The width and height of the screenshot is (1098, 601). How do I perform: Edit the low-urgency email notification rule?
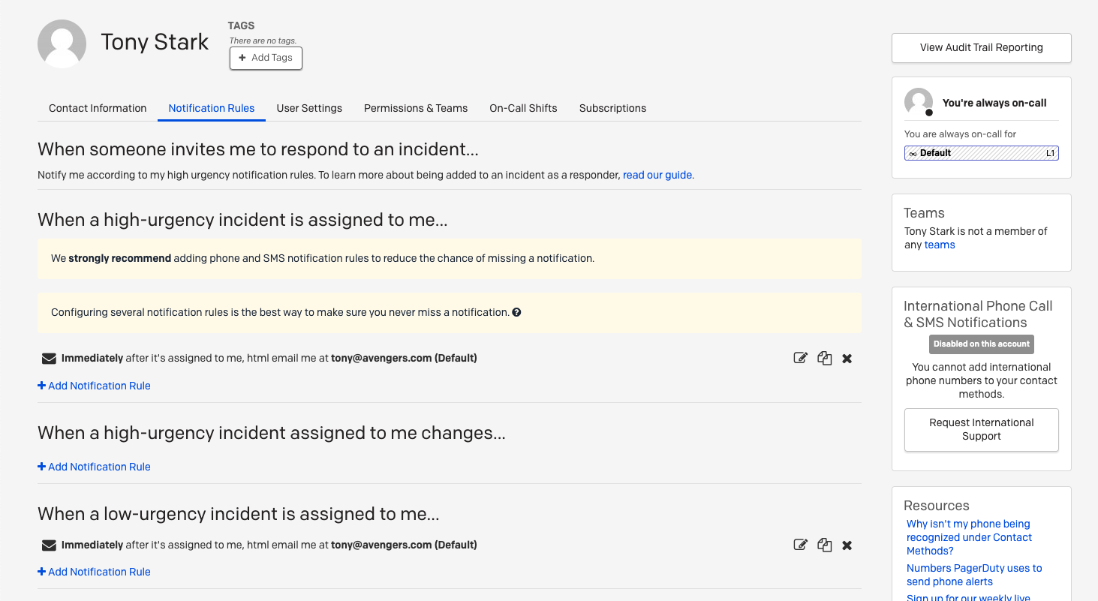pyautogui.click(x=800, y=545)
